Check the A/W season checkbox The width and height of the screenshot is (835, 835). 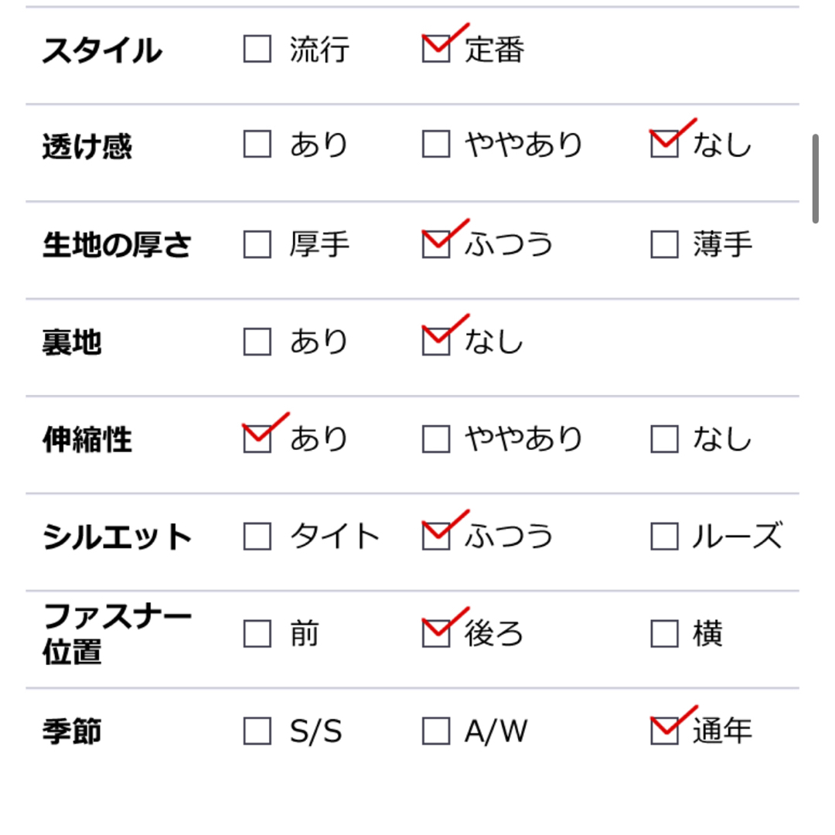point(436,731)
